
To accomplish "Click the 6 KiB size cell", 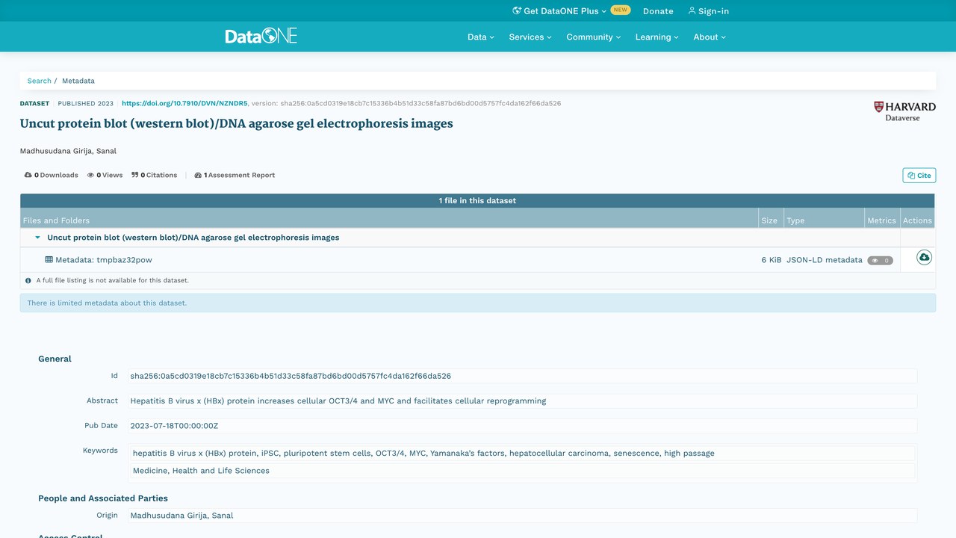I will pos(772,260).
